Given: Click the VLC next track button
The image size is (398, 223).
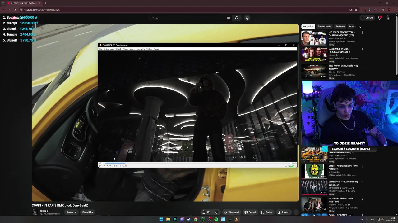Looking at the screenshot, I should pos(110,166).
